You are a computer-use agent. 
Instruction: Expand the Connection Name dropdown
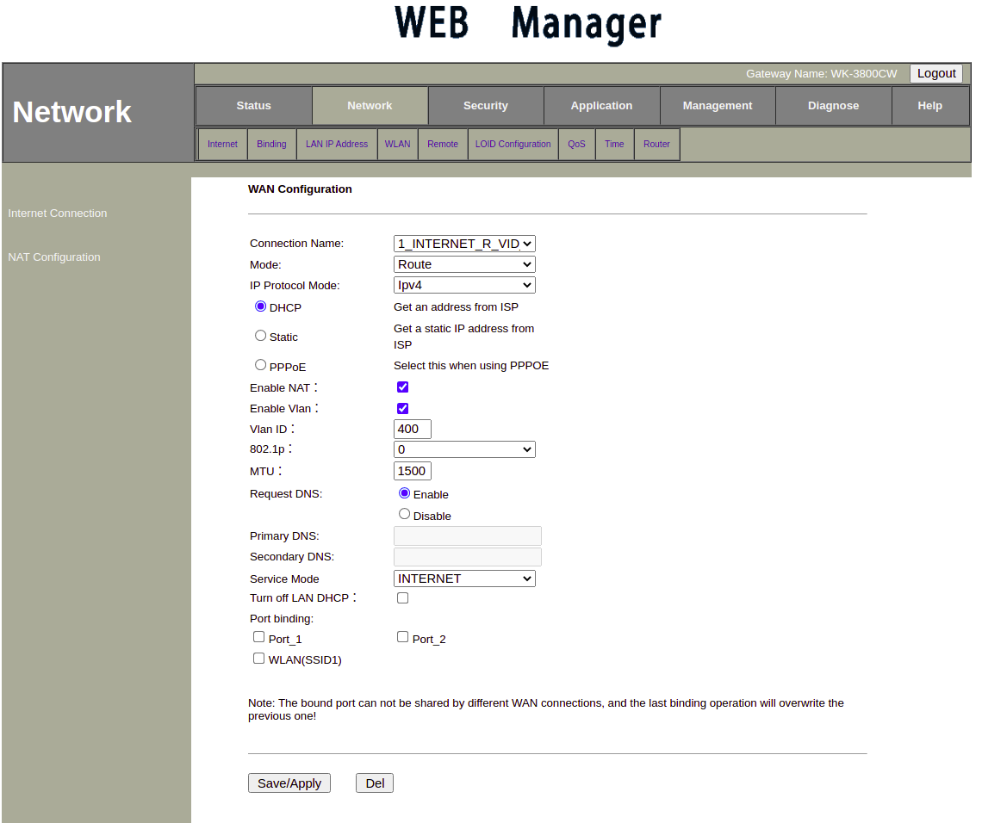pos(464,244)
